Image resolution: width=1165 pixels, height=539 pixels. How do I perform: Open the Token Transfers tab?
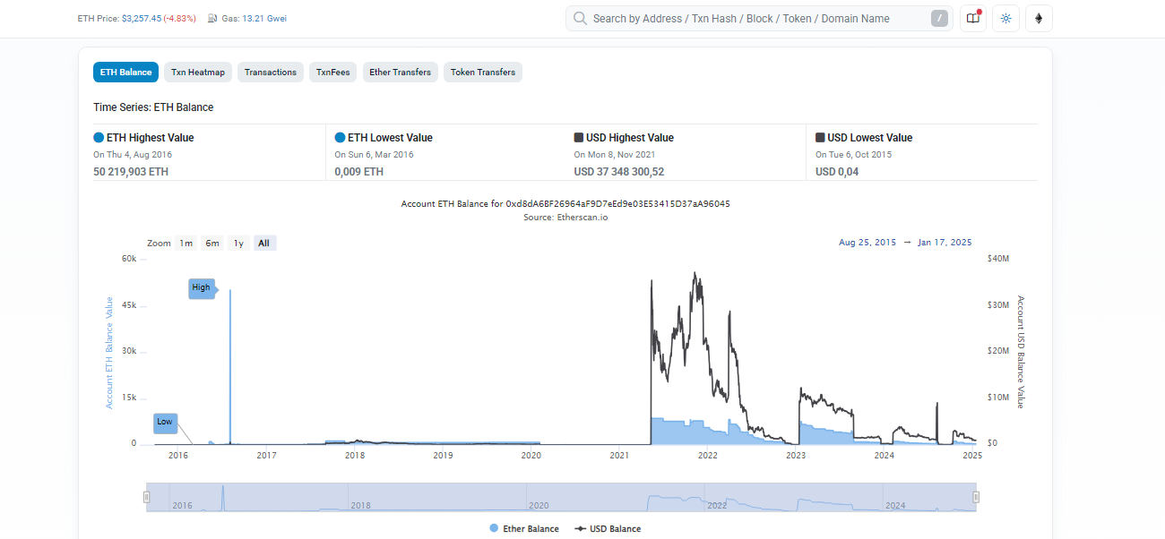tap(482, 73)
